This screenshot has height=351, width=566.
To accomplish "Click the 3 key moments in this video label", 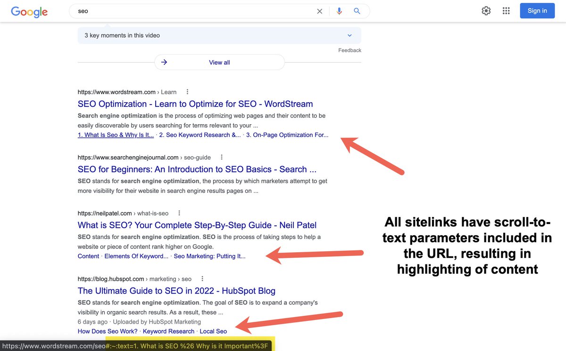I will (122, 35).
